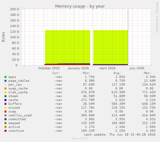Click the dark green shmem legend swatch
The image size is (160, 142).
coord(5,96)
